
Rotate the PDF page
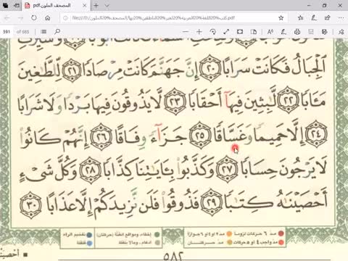click(x=212, y=32)
